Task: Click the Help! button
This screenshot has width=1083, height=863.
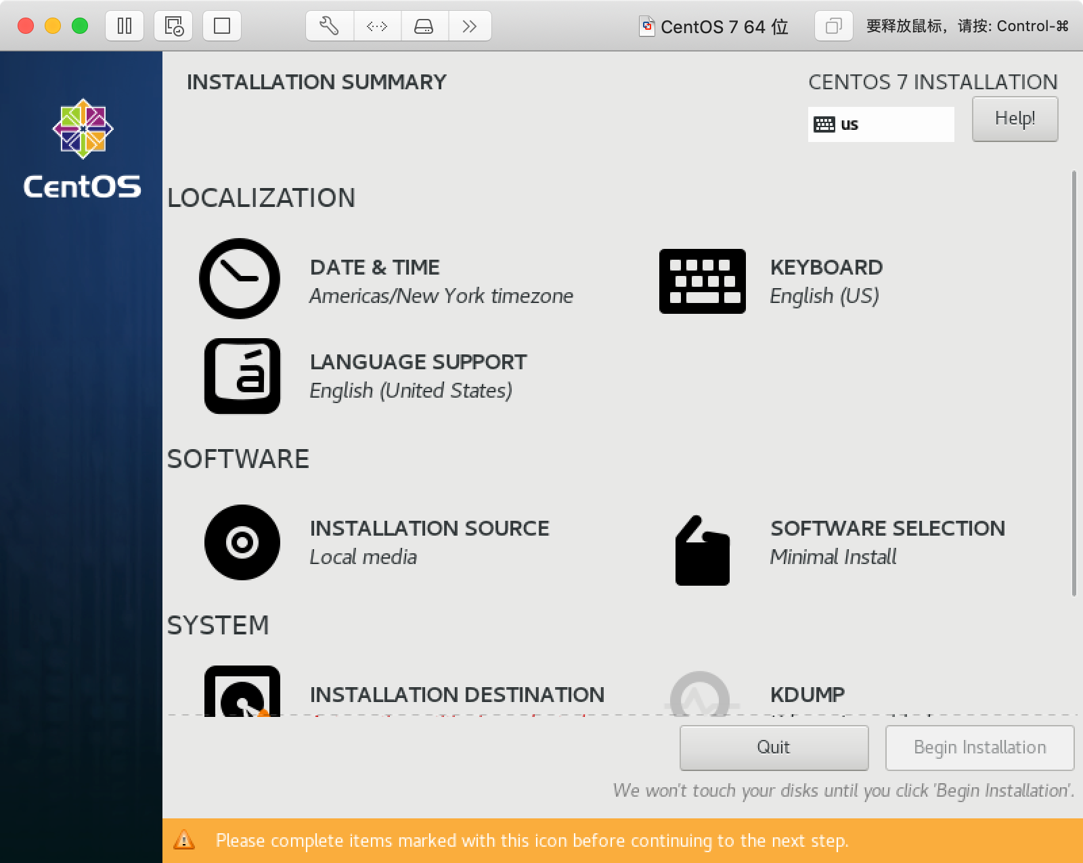Action: (x=1015, y=119)
